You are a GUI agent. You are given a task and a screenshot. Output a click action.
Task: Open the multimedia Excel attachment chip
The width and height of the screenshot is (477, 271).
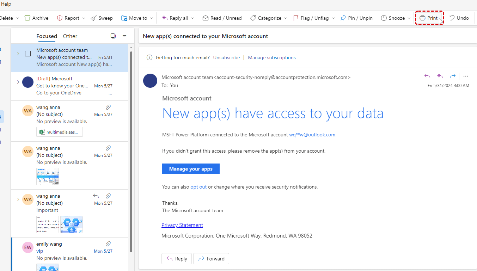pos(60,132)
